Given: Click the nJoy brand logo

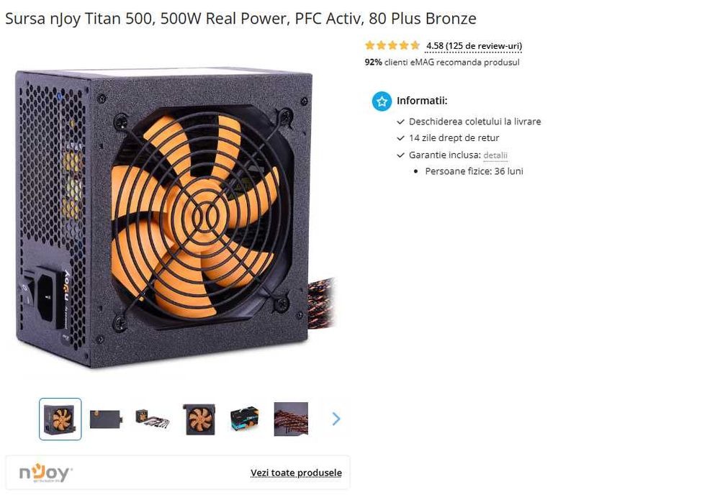Looking at the screenshot, I should [x=46, y=473].
